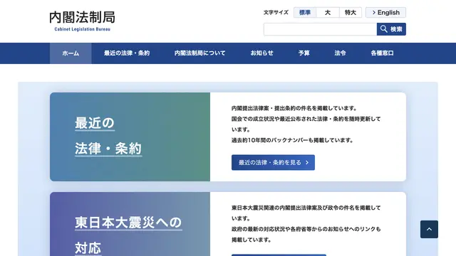
Task: Open the 内閣法制局について menu item
Action: [199, 53]
